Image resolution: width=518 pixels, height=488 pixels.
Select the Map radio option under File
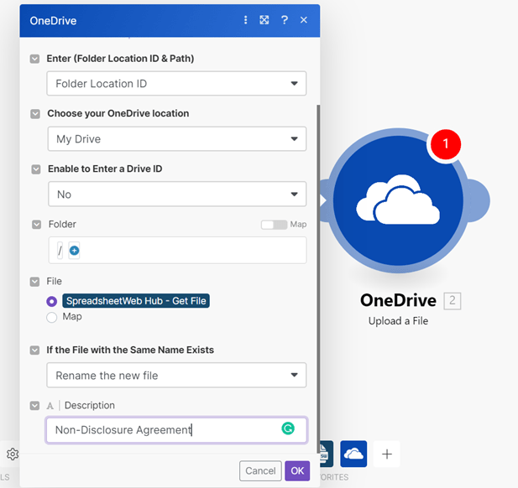52,317
